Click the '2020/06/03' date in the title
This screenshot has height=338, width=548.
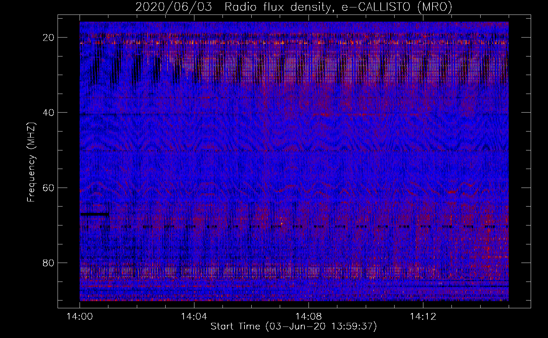174,7
